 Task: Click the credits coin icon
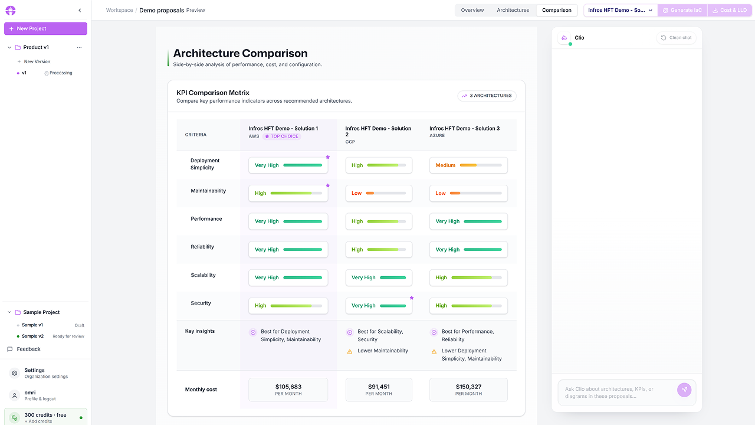click(x=15, y=417)
